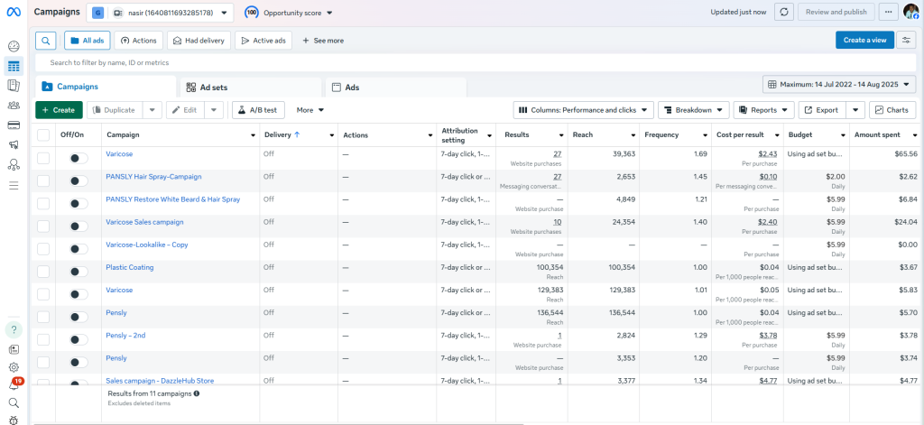Click the results info icon in footer

(196, 393)
